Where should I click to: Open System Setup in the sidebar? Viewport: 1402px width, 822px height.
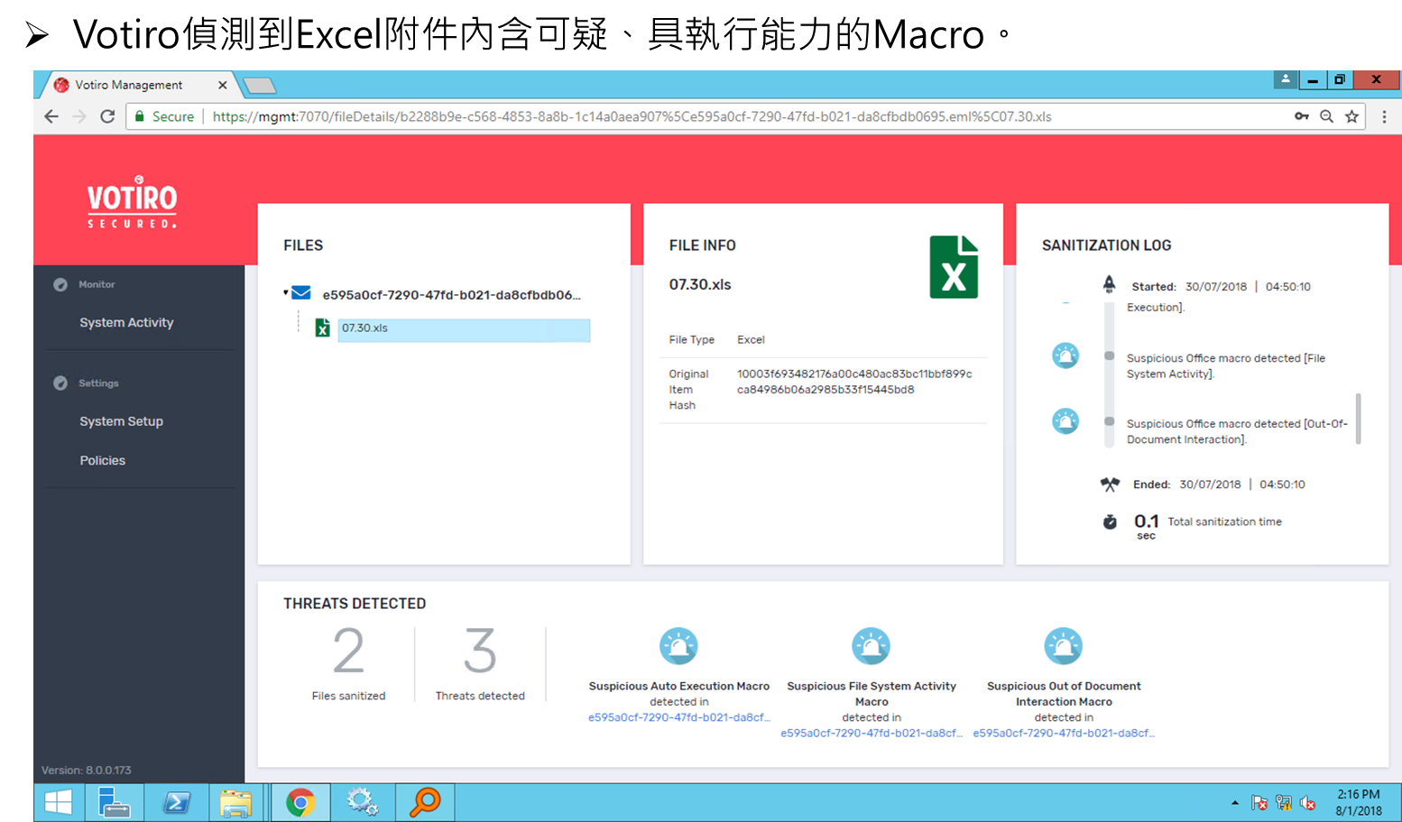[121, 421]
